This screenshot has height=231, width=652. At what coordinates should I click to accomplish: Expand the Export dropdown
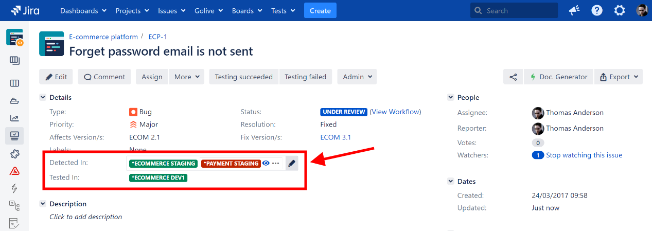tap(619, 77)
